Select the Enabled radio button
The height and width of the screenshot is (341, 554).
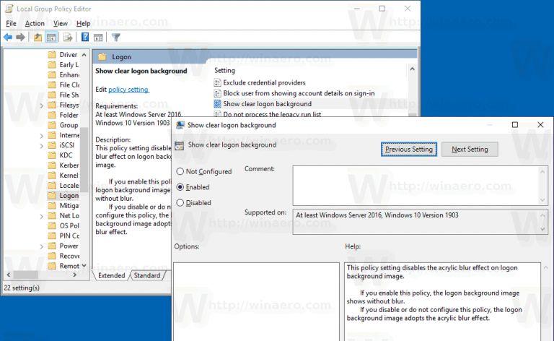[x=180, y=187]
